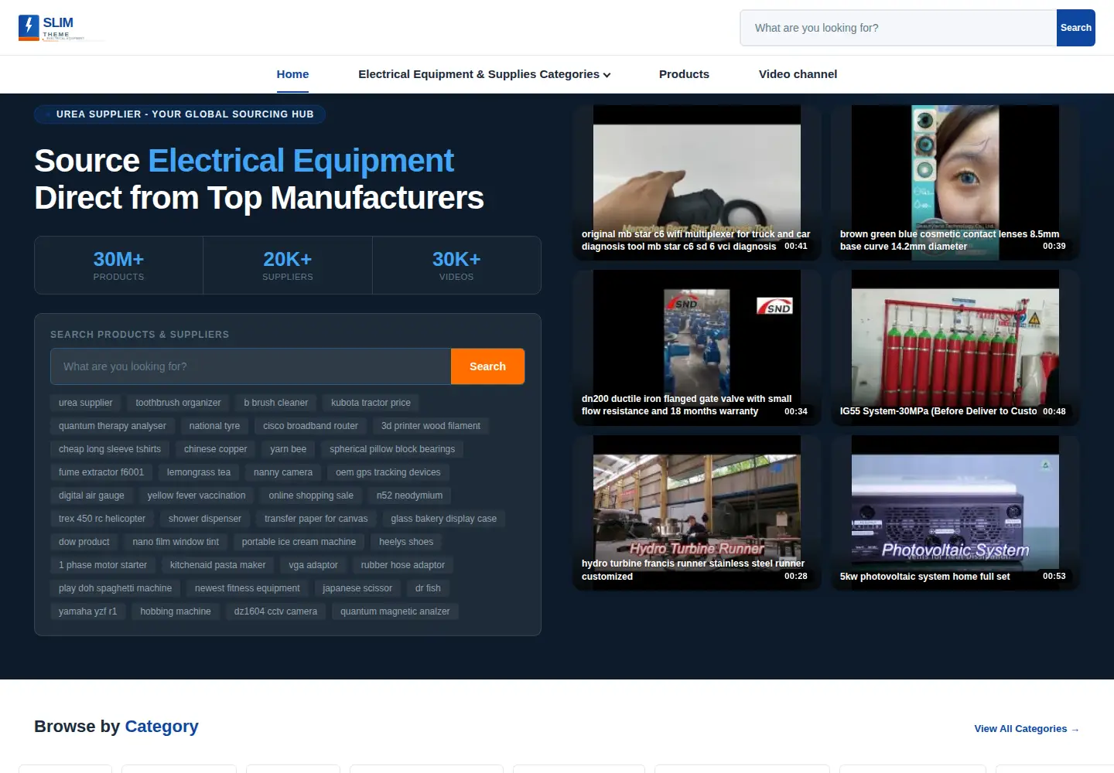Click the 20K+ Suppliers stat
Image resolution: width=1114 pixels, height=773 pixels.
[x=288, y=265]
